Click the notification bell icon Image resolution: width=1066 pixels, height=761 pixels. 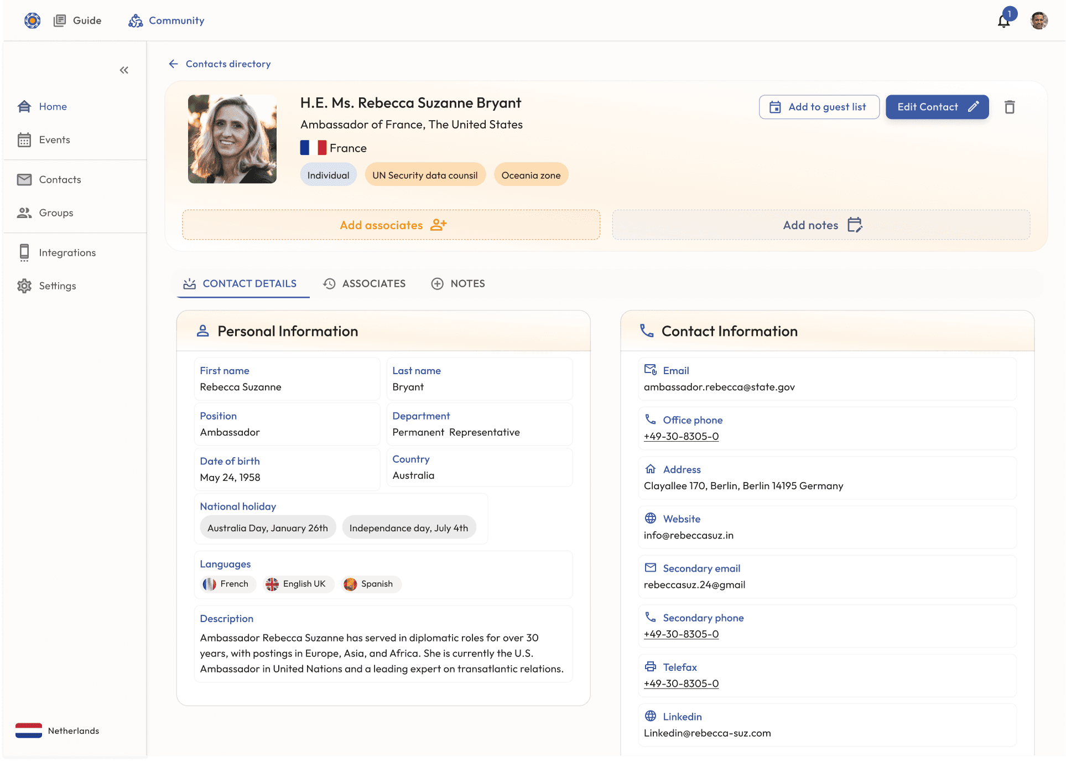[1003, 21]
